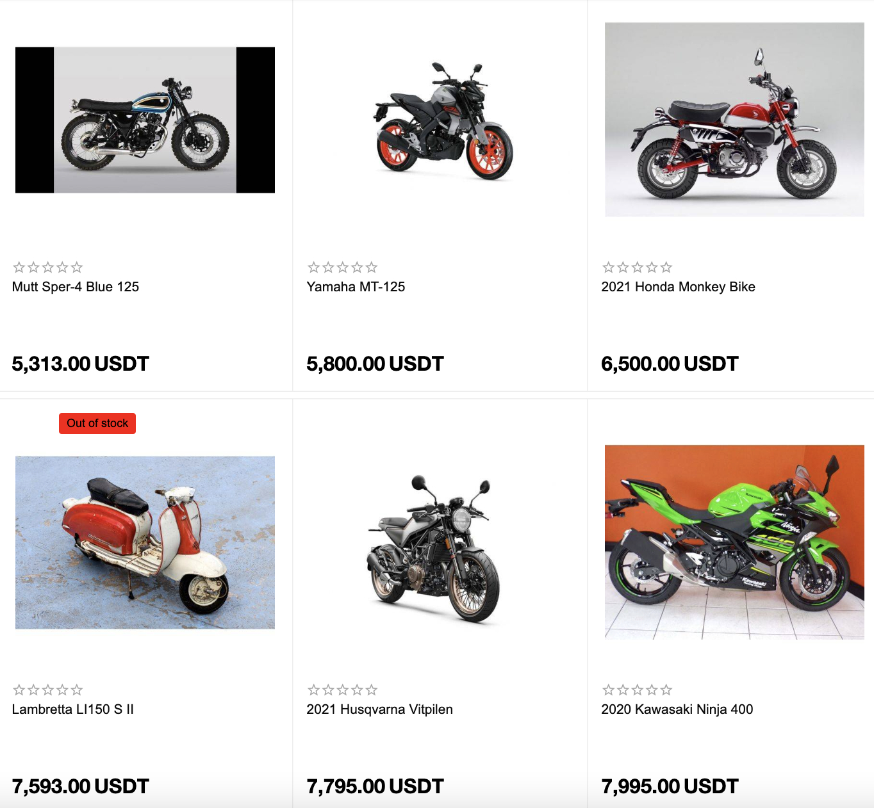Click the star rating for Honda Monkey Bike
Screen dimensions: 874x808
tap(638, 267)
